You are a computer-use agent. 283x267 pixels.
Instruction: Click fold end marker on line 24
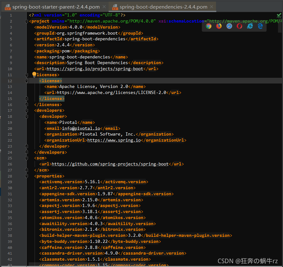pos(27,152)
